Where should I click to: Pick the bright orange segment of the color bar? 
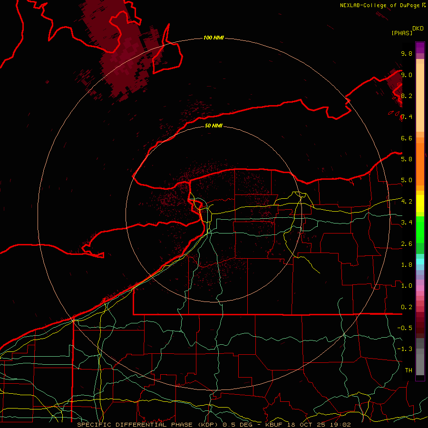[x=420, y=164]
